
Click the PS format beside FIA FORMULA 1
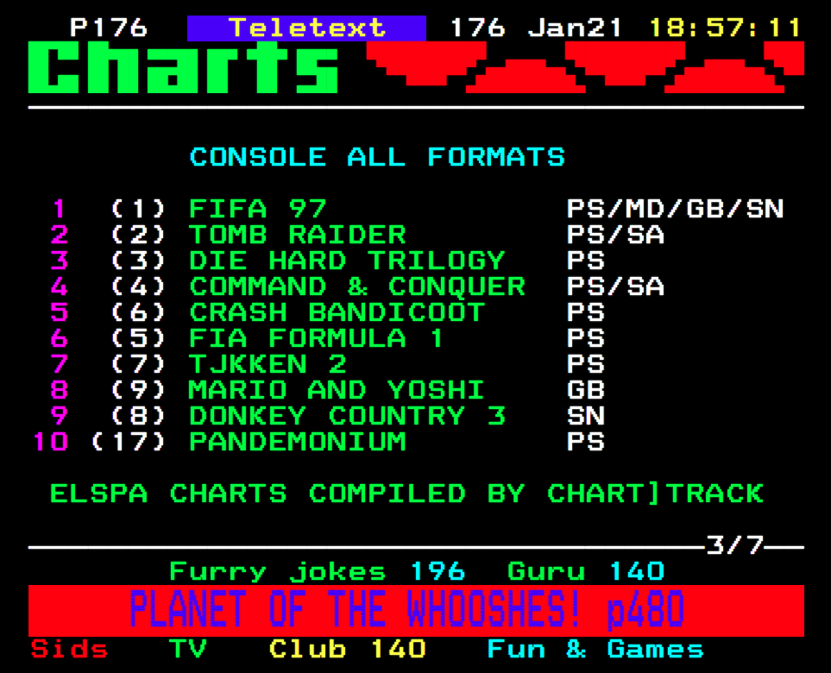click(x=586, y=338)
